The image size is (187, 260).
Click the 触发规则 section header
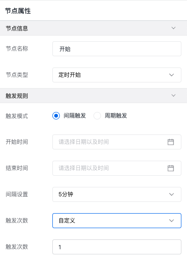(x=93, y=96)
